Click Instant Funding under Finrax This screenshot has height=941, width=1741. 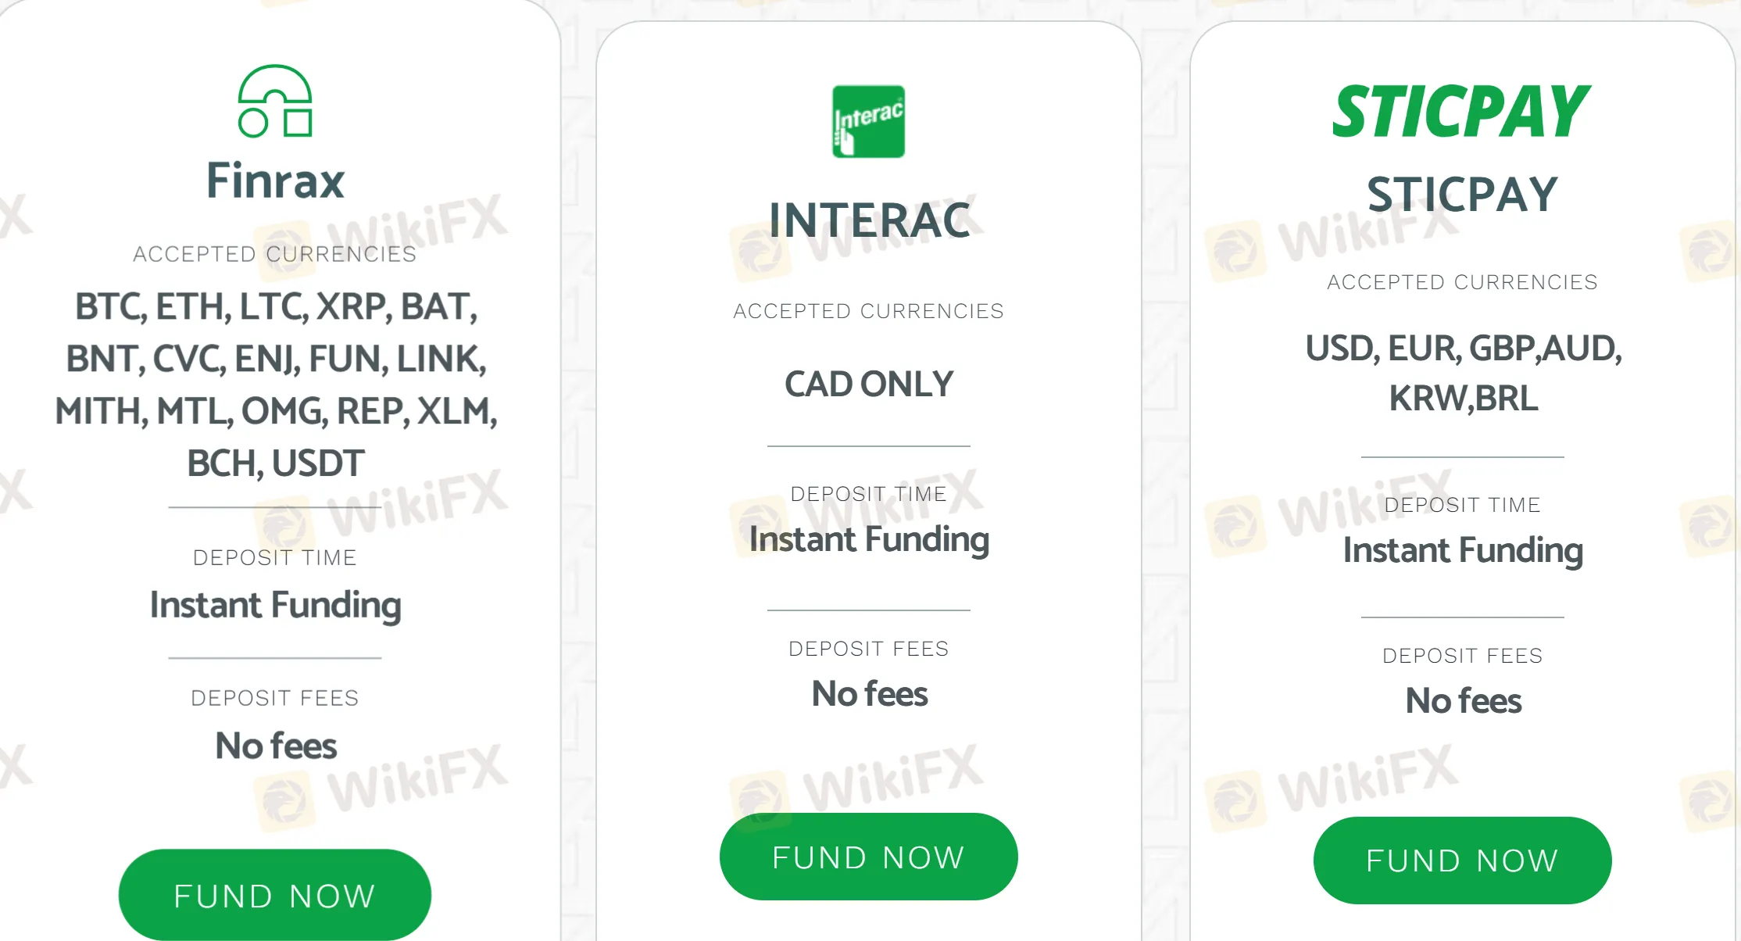pos(275,605)
